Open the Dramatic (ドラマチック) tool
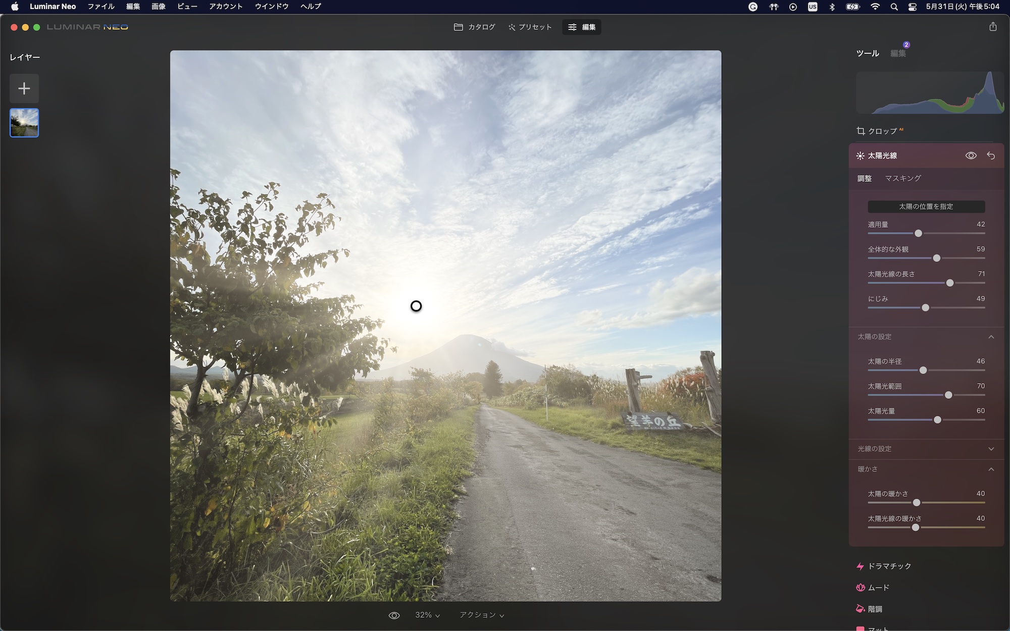This screenshot has height=631, width=1010. (x=889, y=566)
